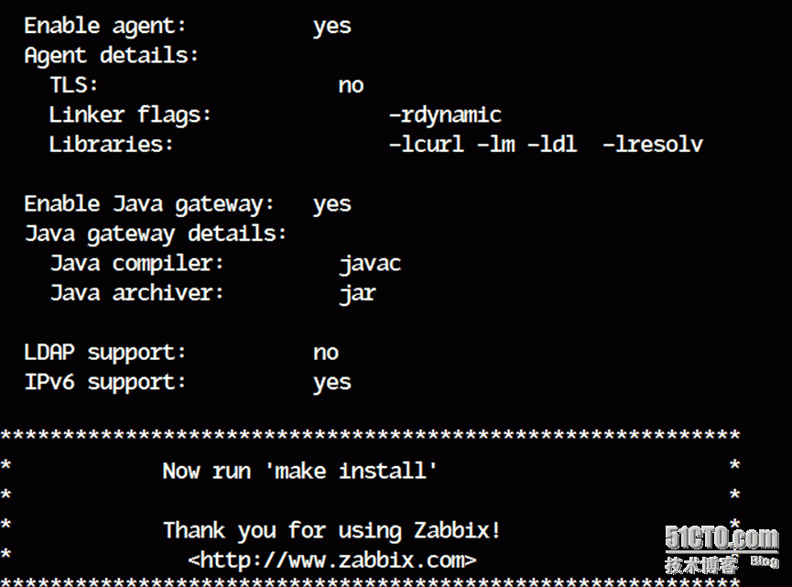Click the -ldl library flag
This screenshot has height=587, width=792.
point(551,144)
